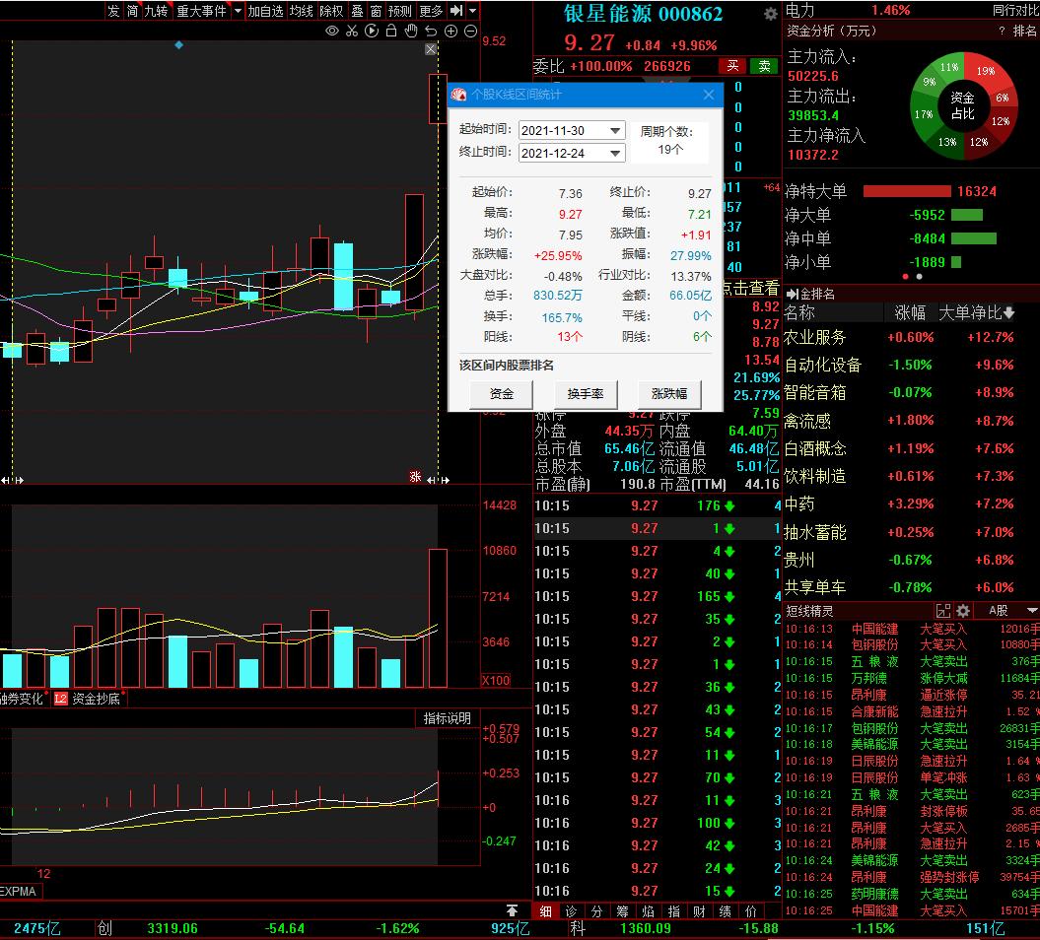This screenshot has width=1040, height=940.
Task: Select the 抽水蓄能 sector row
Action: click(910, 532)
